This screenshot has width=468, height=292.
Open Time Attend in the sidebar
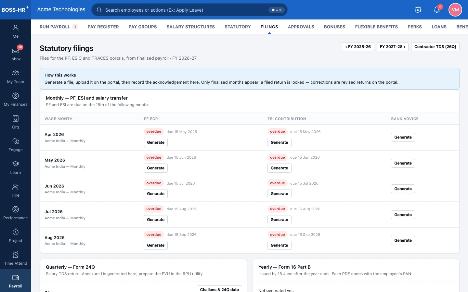[16, 258]
